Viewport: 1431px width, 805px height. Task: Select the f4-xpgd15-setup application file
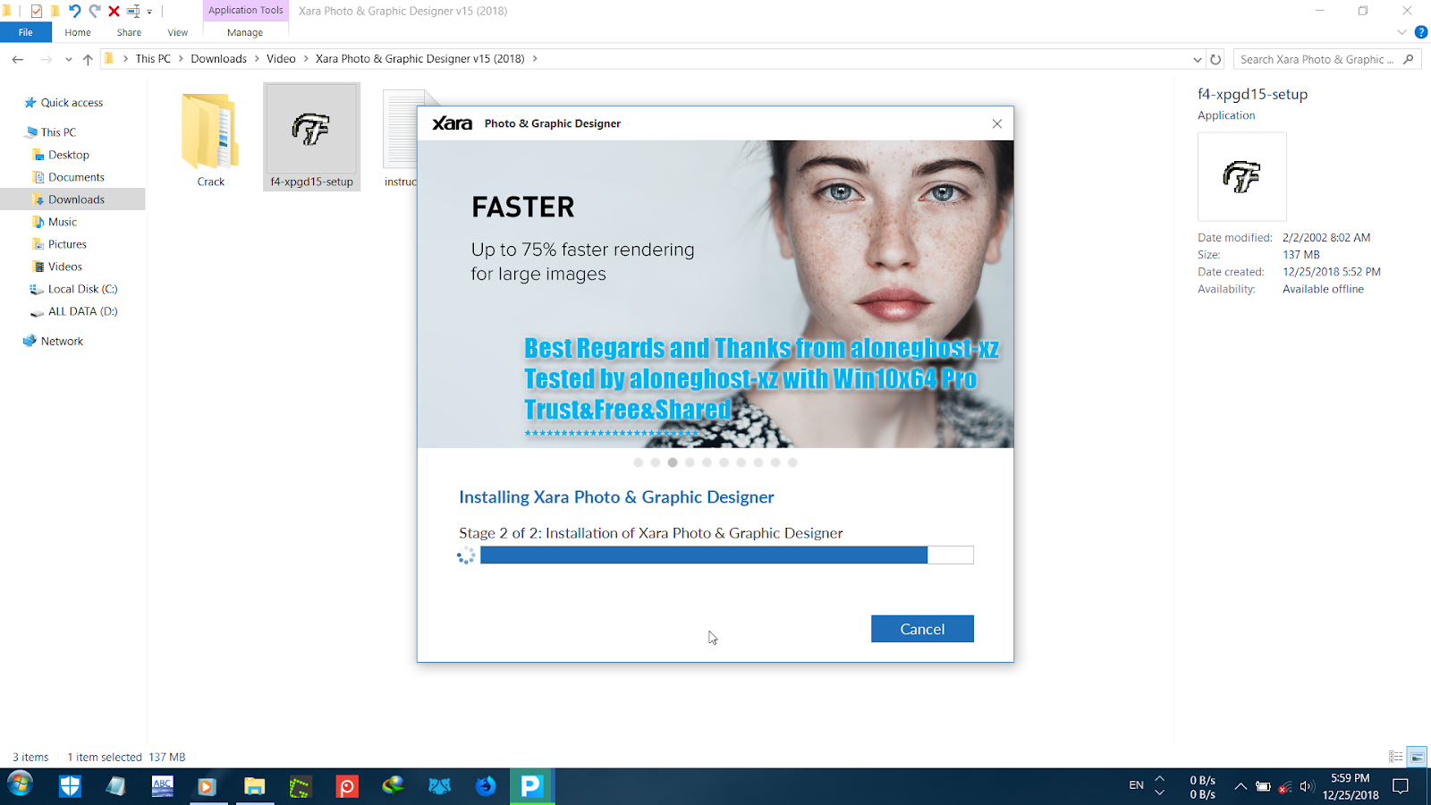(x=312, y=137)
